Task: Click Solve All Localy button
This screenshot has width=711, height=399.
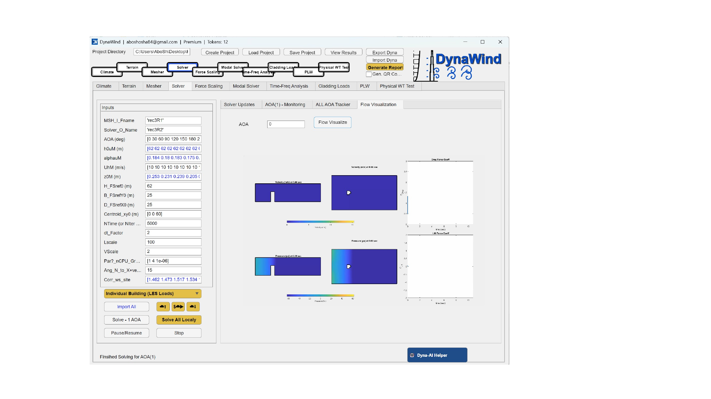Action: tap(179, 320)
